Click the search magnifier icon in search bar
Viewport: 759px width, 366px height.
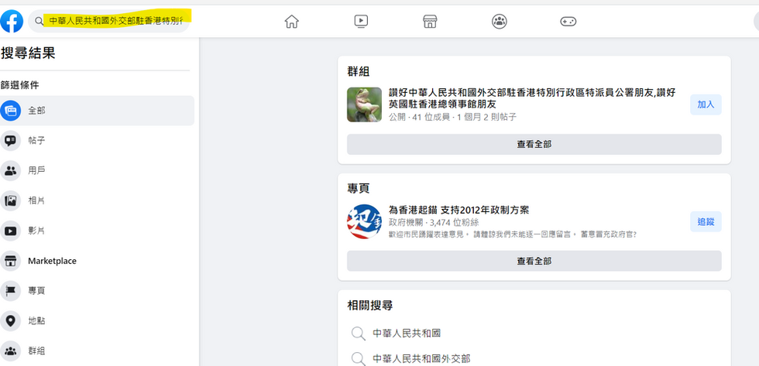pyautogui.click(x=39, y=21)
